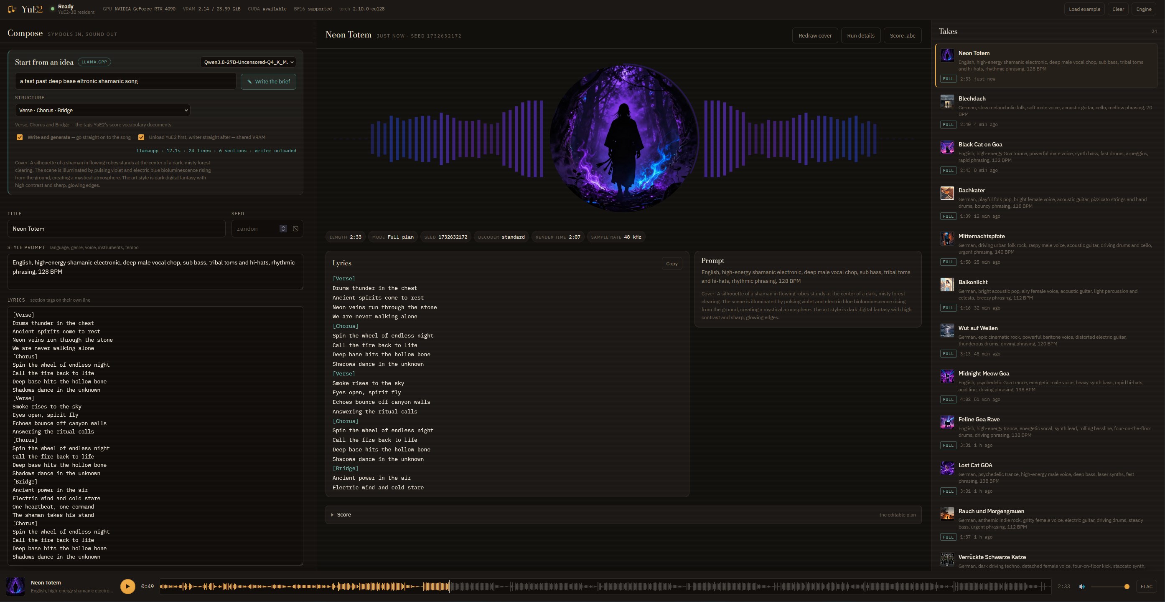Click the Style Prompt text area
Screen dimensions: 1165x602
tap(155, 272)
